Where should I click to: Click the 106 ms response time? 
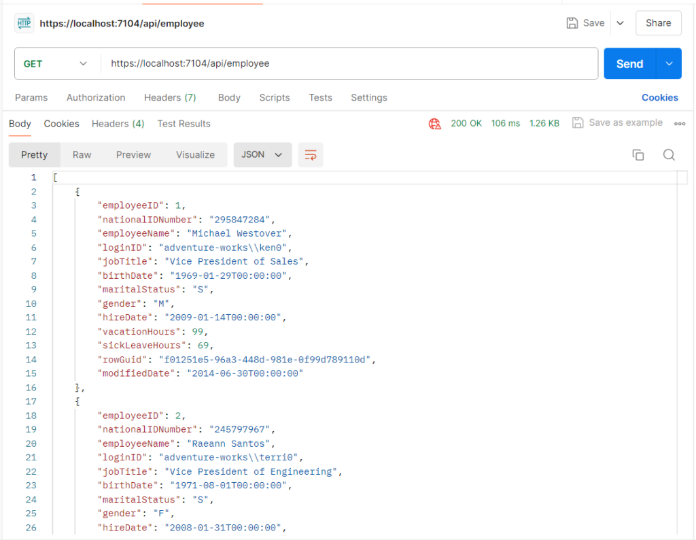click(506, 123)
